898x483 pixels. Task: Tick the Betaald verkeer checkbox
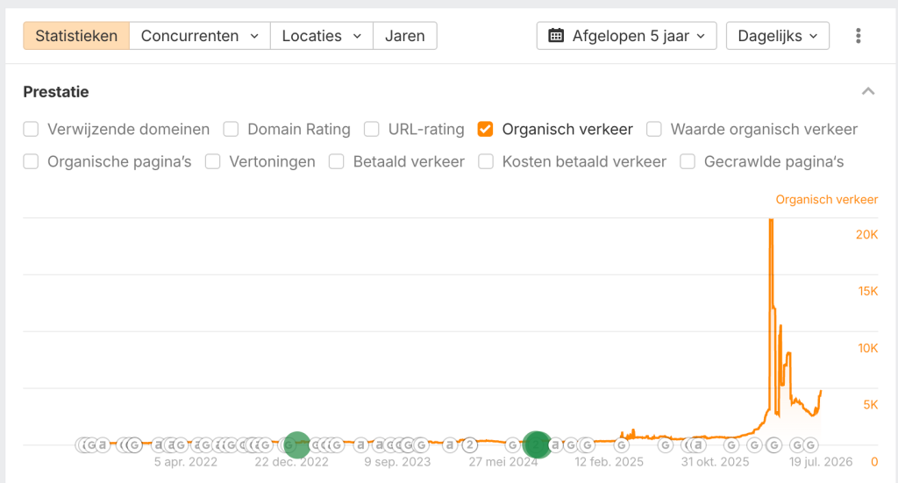336,162
